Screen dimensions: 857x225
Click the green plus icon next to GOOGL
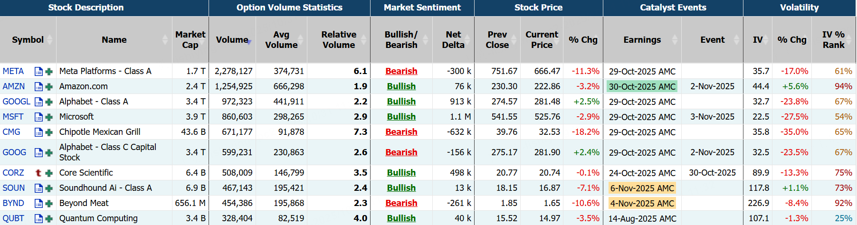point(48,102)
